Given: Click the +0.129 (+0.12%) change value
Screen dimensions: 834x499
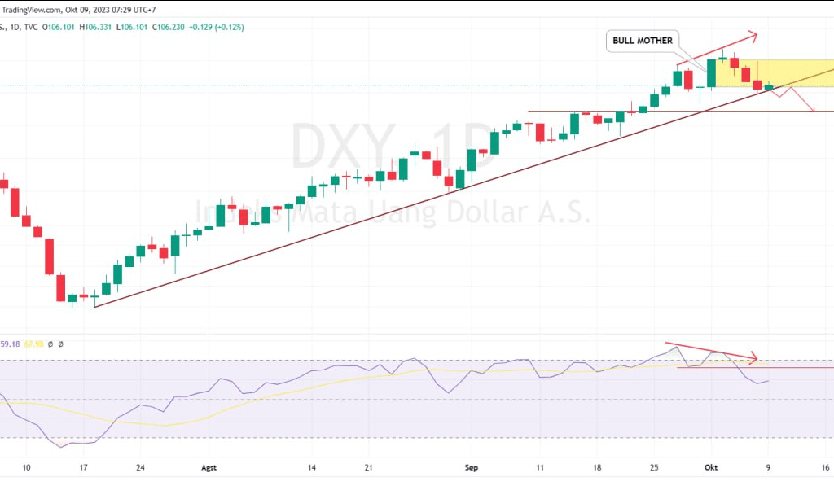Looking at the screenshot, I should (x=216, y=27).
